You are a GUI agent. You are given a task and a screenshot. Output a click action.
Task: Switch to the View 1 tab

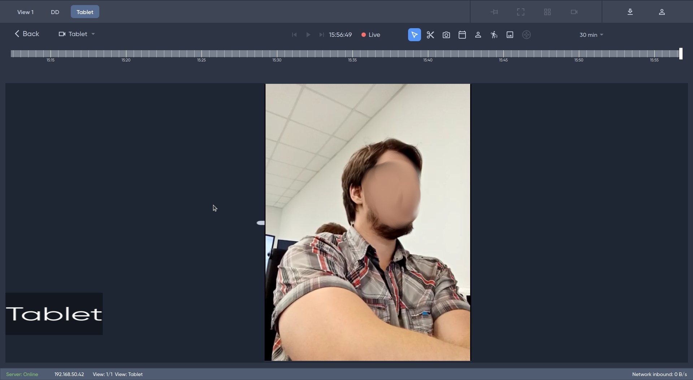pos(25,12)
